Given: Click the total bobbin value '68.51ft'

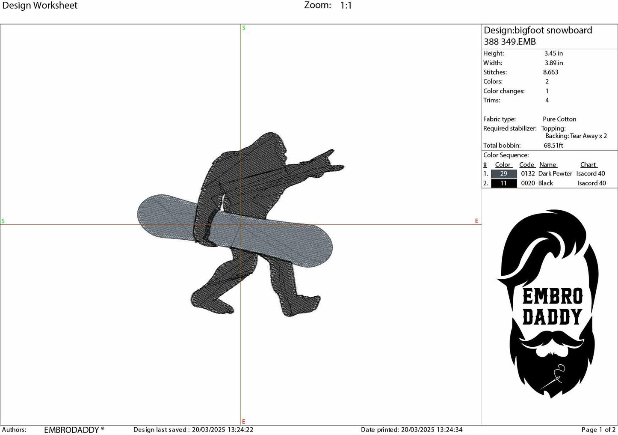Looking at the screenshot, I should 553,146.
